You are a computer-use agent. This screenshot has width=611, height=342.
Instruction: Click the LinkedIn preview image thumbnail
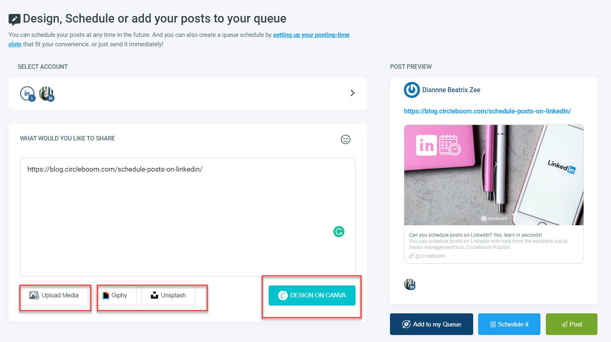[x=494, y=175]
